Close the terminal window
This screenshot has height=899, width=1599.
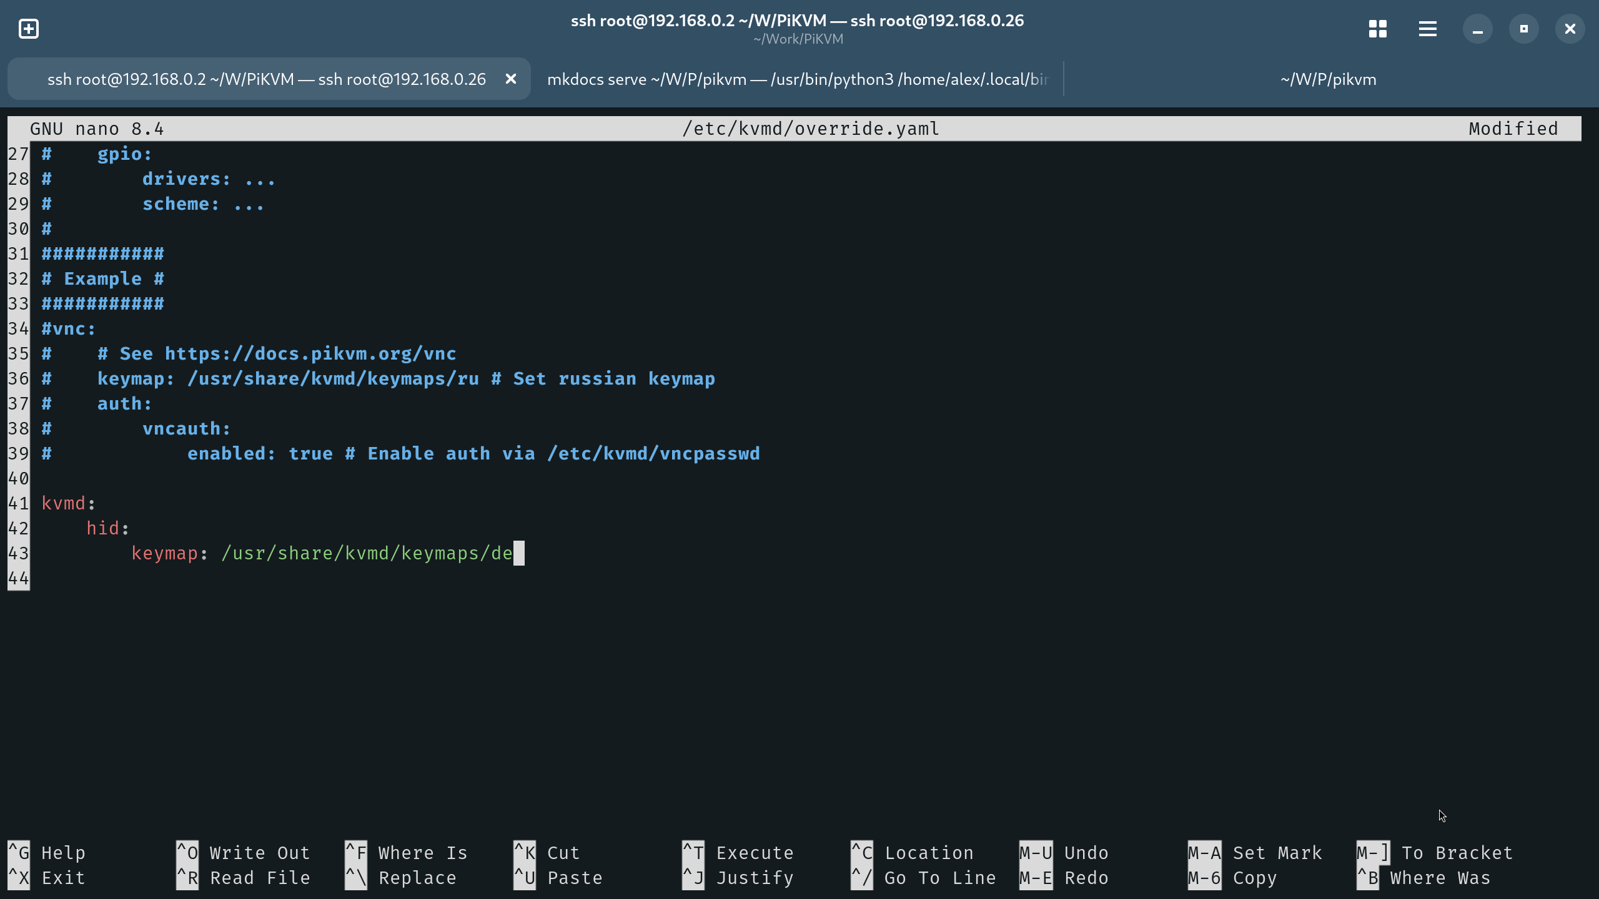[1570, 29]
